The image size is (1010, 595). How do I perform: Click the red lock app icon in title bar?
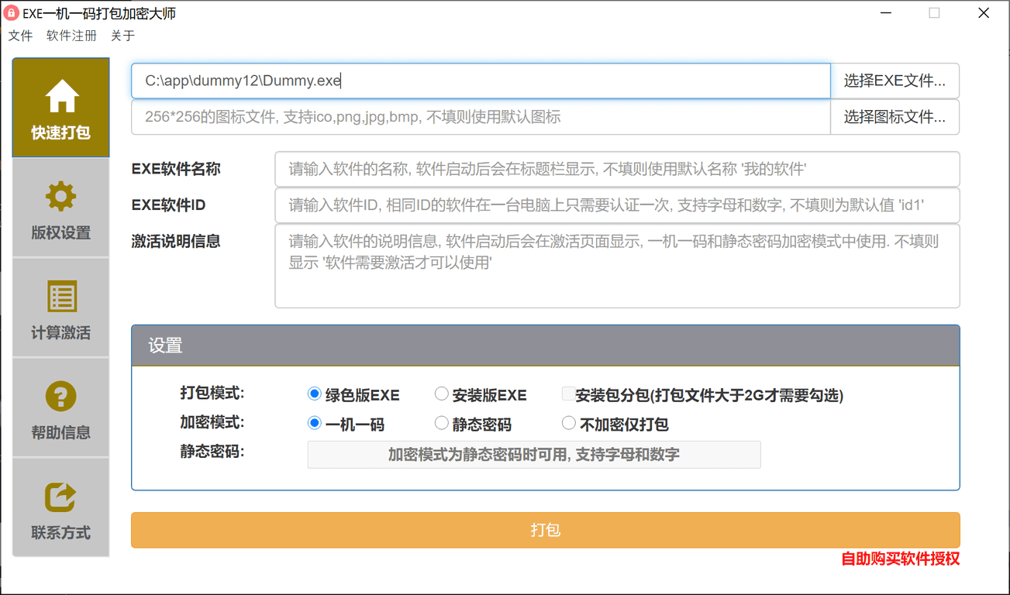pos(12,13)
